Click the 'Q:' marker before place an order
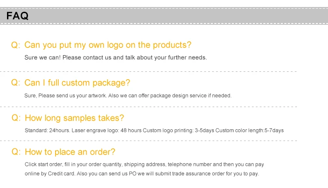This screenshot has width=328, height=188. pyautogui.click(x=16, y=152)
